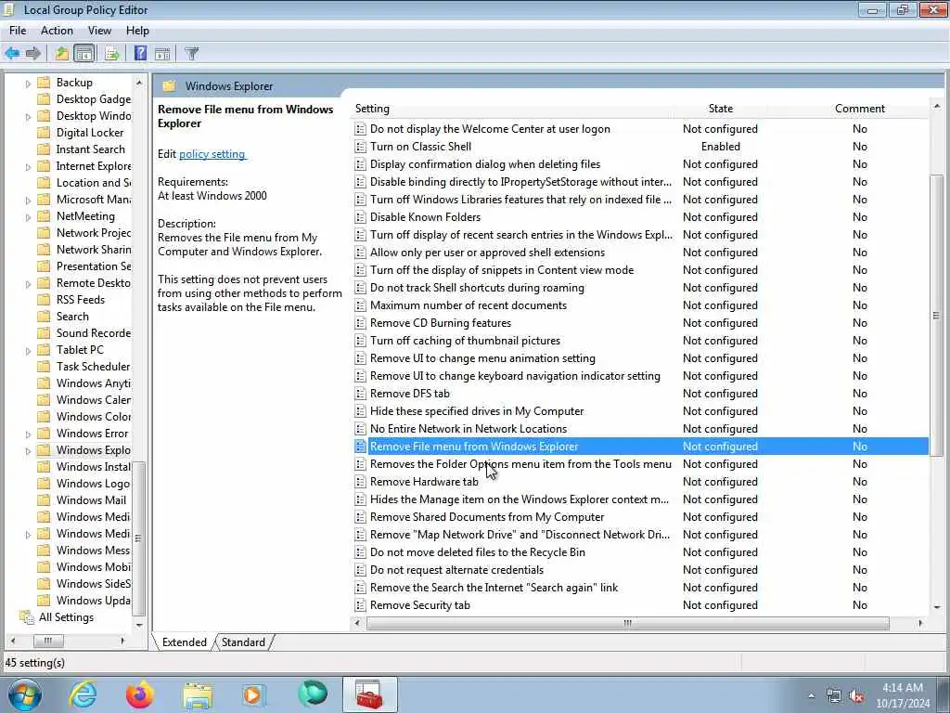Select 'Remove CD Burning features' setting
Screen dimensions: 950x713
click(441, 323)
